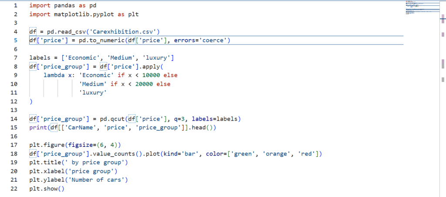
Task: Place cursor on 'Carexhibition.csv' filename string
Action: (125, 31)
